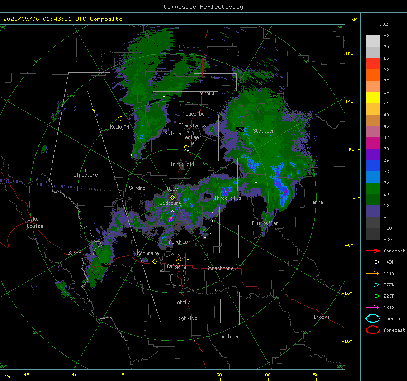Click the 39 dBZ purple color swatch

click(x=373, y=154)
